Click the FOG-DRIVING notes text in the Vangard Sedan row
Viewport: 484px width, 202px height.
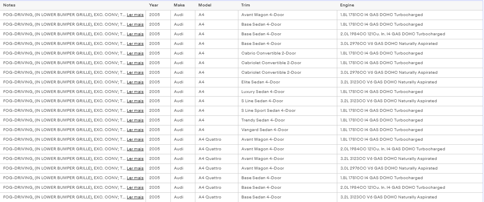coord(64,130)
